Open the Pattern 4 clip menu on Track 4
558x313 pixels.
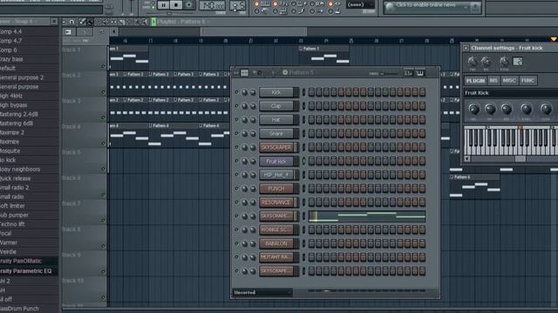click(x=151, y=125)
